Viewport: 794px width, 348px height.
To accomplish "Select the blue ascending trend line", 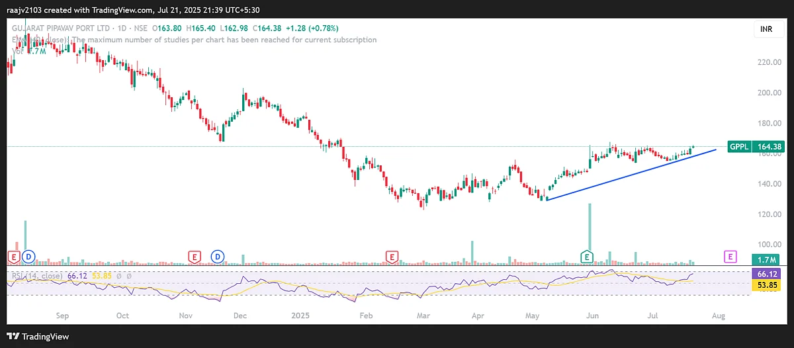I will point(632,175).
